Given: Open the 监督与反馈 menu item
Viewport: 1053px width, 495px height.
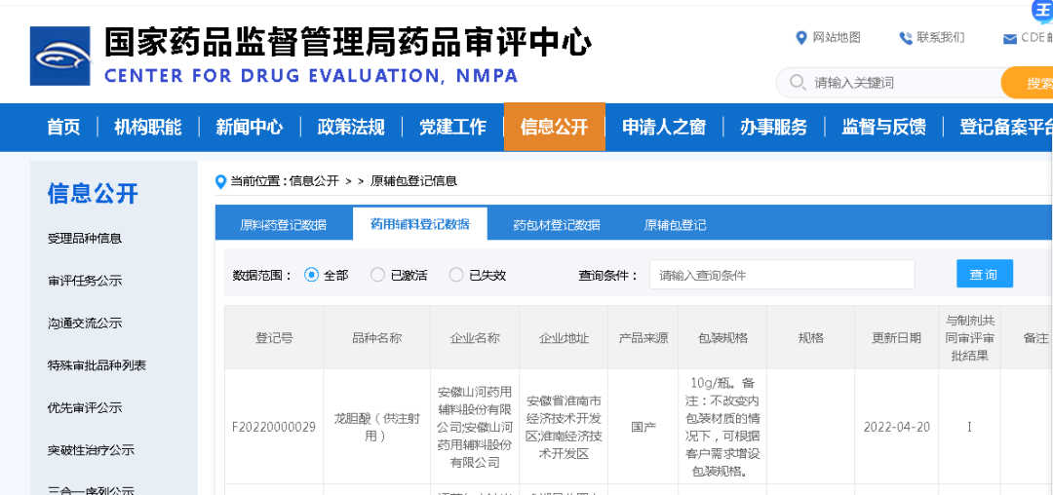Looking at the screenshot, I should 883,127.
